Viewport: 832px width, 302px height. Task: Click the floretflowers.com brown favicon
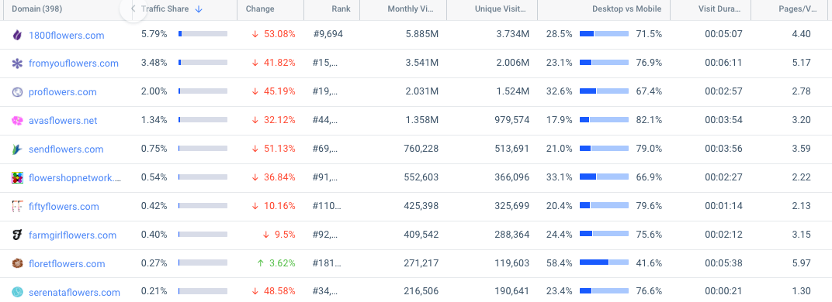18,264
